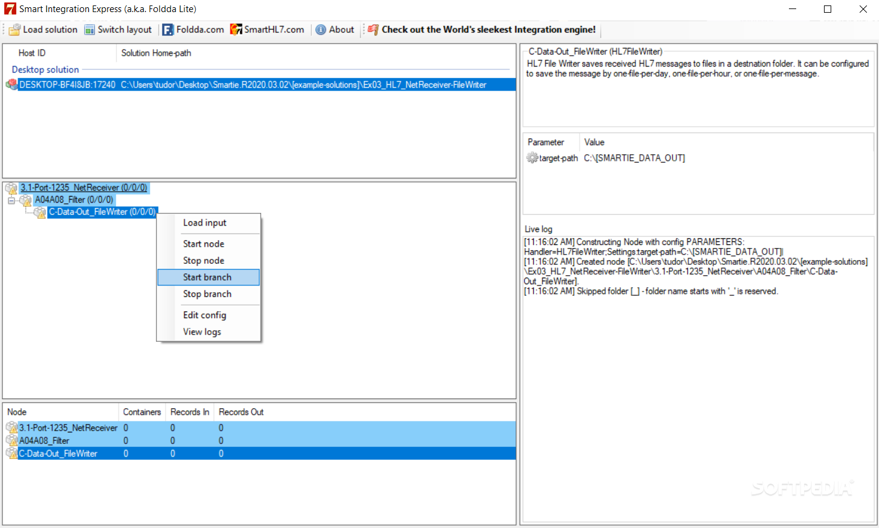Viewport: 879px width, 528px height.
Task: Click the HL7 File Writer description text
Action: [x=697, y=68]
